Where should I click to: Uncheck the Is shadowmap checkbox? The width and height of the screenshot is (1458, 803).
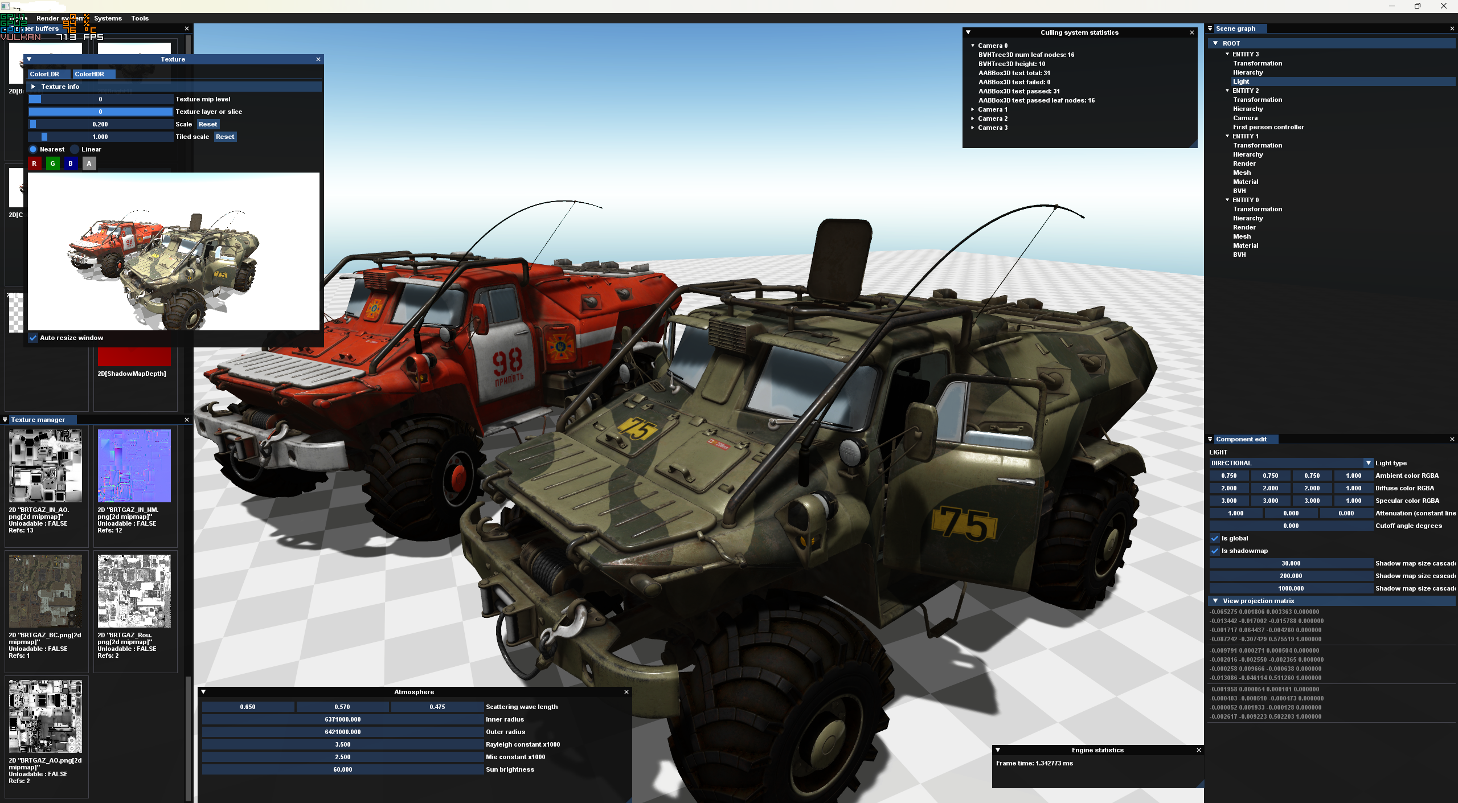1215,551
